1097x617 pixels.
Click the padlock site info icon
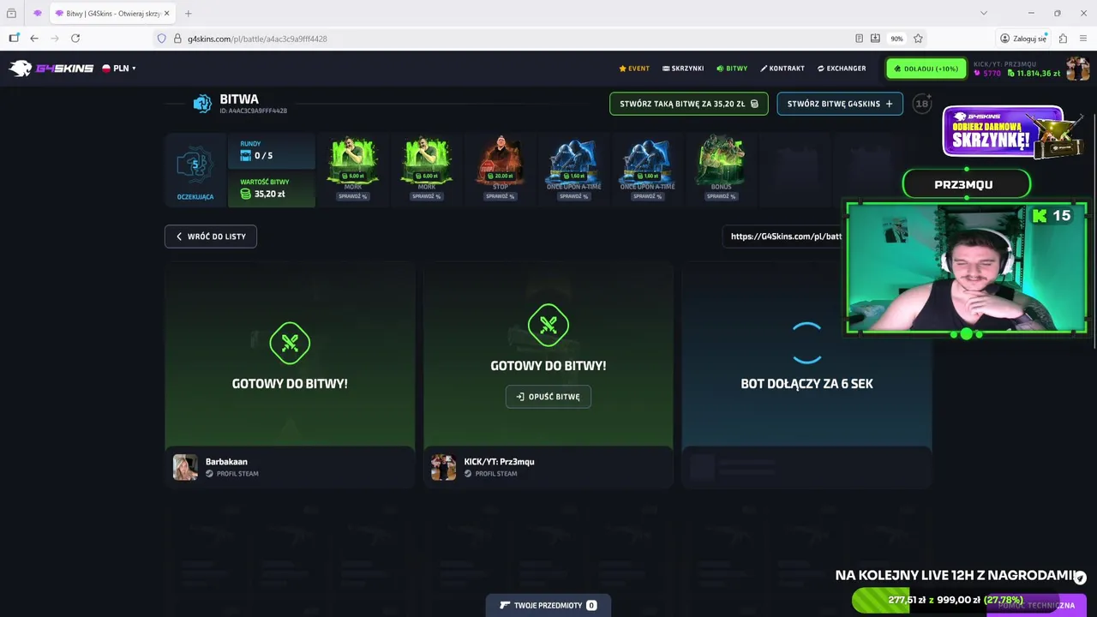coord(177,39)
